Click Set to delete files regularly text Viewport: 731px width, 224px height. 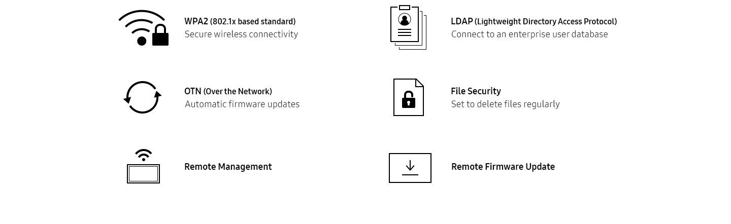click(505, 104)
